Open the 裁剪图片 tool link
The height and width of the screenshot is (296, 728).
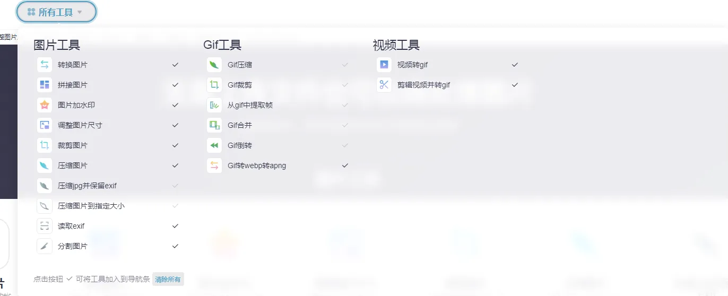(x=73, y=145)
